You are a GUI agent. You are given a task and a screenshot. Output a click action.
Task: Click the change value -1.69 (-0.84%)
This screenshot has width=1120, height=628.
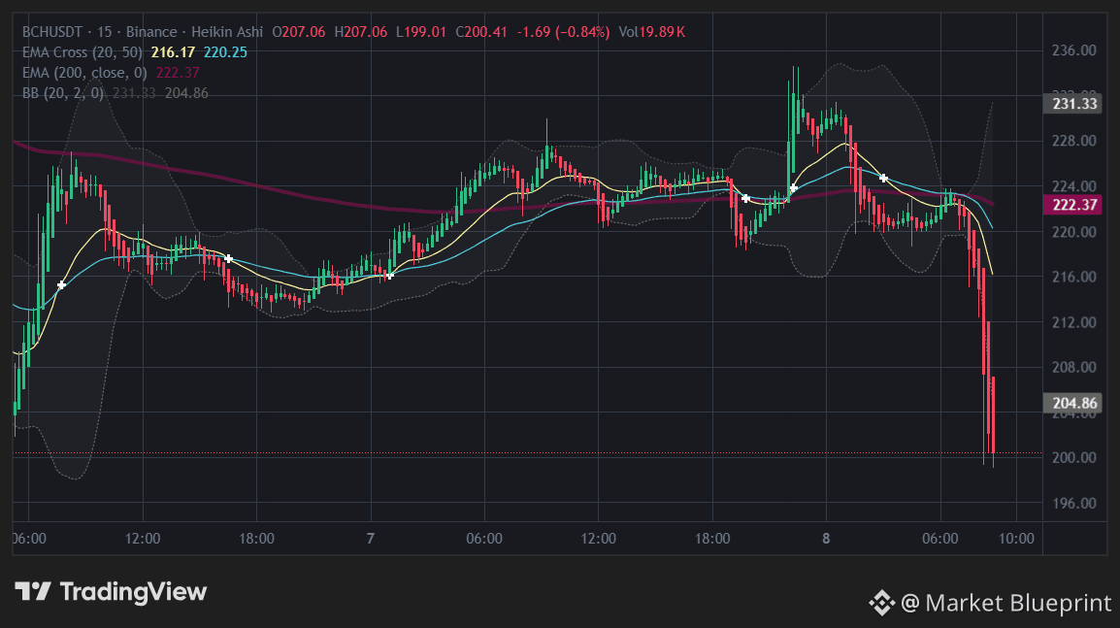point(564,32)
